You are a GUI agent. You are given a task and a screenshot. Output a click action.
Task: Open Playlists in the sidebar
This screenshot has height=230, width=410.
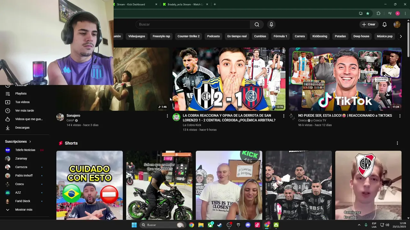(x=24, y=94)
